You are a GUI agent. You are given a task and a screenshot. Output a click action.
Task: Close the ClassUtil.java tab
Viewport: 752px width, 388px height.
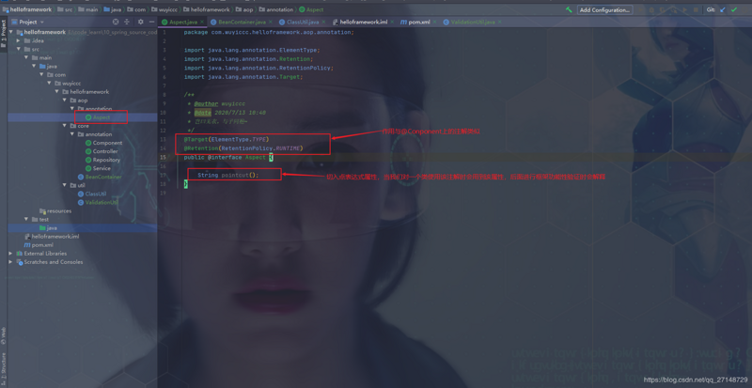point(323,22)
